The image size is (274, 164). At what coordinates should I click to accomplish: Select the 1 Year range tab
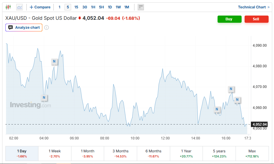(186, 153)
